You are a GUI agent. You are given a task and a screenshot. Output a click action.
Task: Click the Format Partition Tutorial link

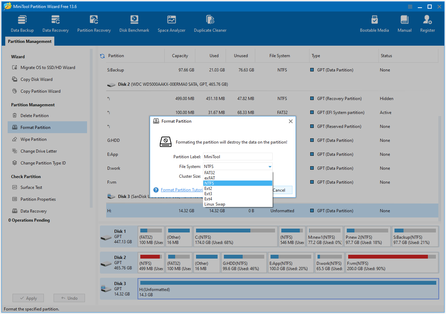tap(182, 190)
